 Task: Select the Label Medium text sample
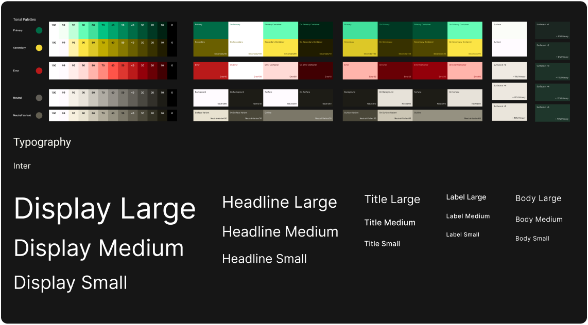[x=468, y=216]
